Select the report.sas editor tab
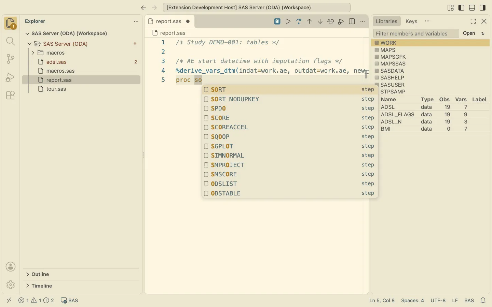This screenshot has width=492, height=307. (169, 21)
